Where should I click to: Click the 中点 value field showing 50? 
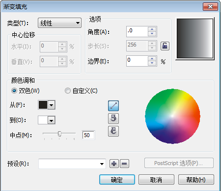pos(88,135)
